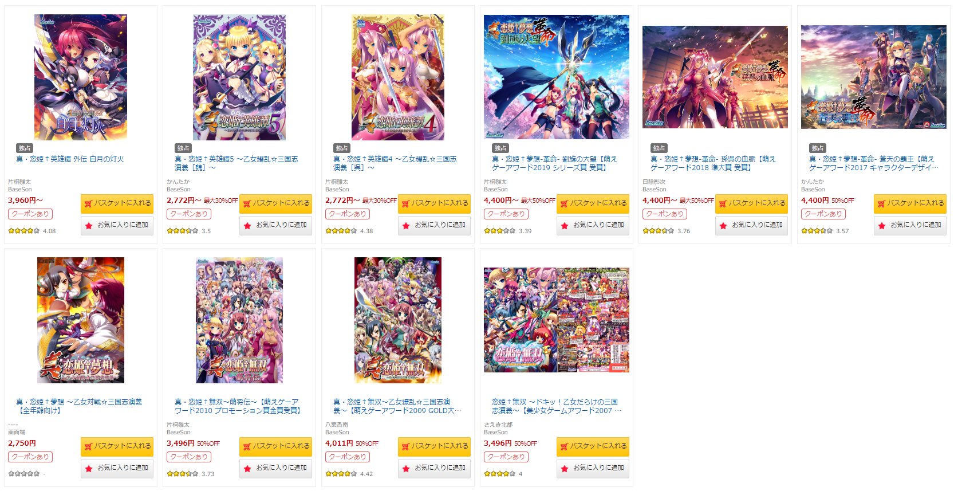Add 蒼天の覇王 to favorites
Viewport: 954px width, 491px height.
coord(910,225)
